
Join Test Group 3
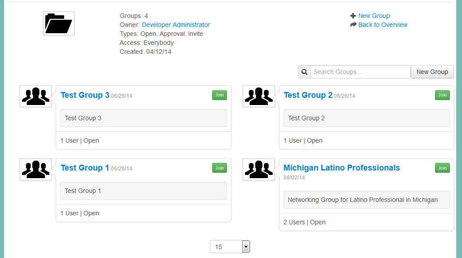pos(219,95)
